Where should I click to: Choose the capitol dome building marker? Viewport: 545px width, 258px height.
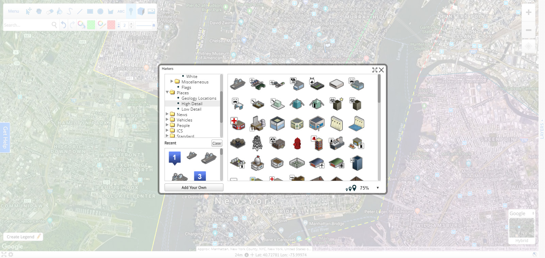pyautogui.click(x=257, y=163)
